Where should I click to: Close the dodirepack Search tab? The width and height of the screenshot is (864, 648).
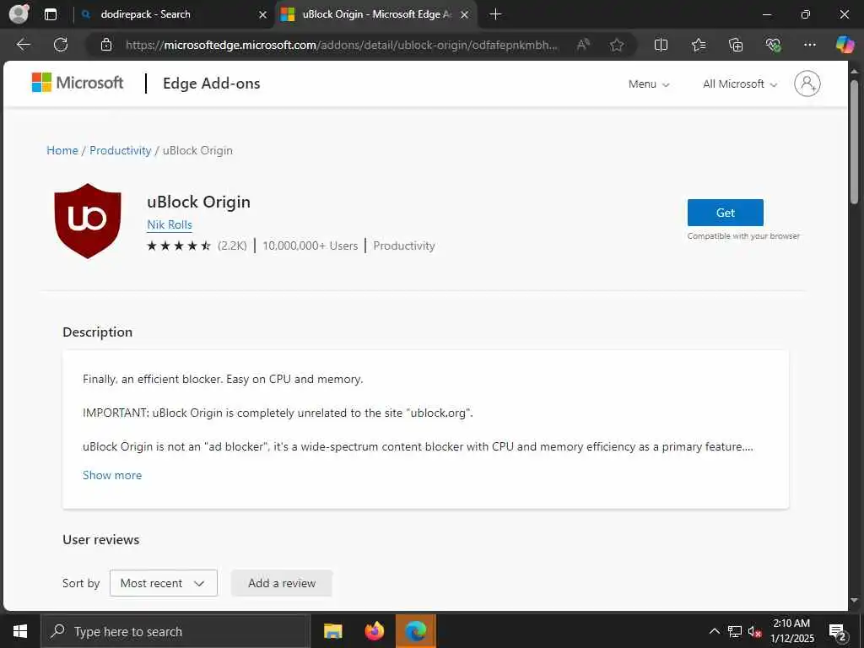tap(263, 15)
